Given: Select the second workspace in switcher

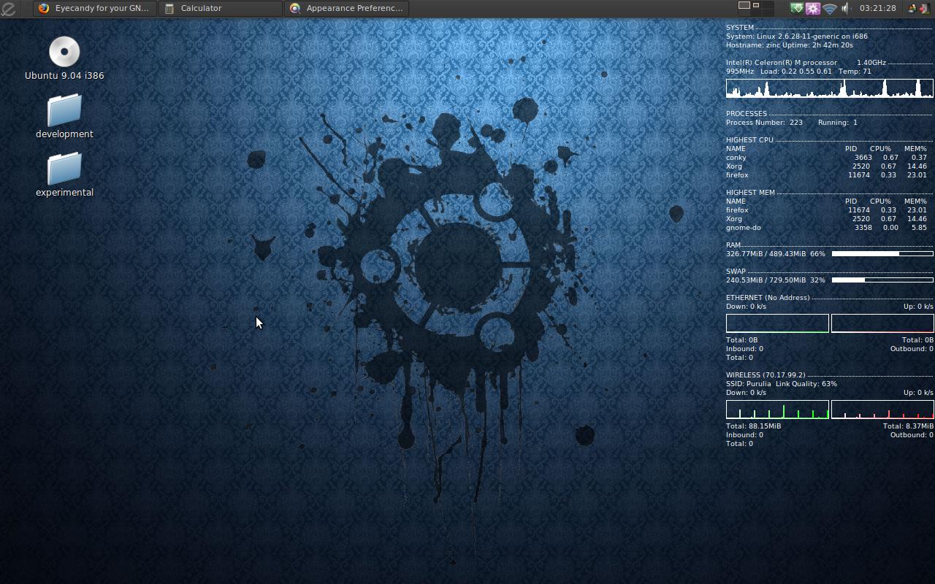Looking at the screenshot, I should coord(756,5).
